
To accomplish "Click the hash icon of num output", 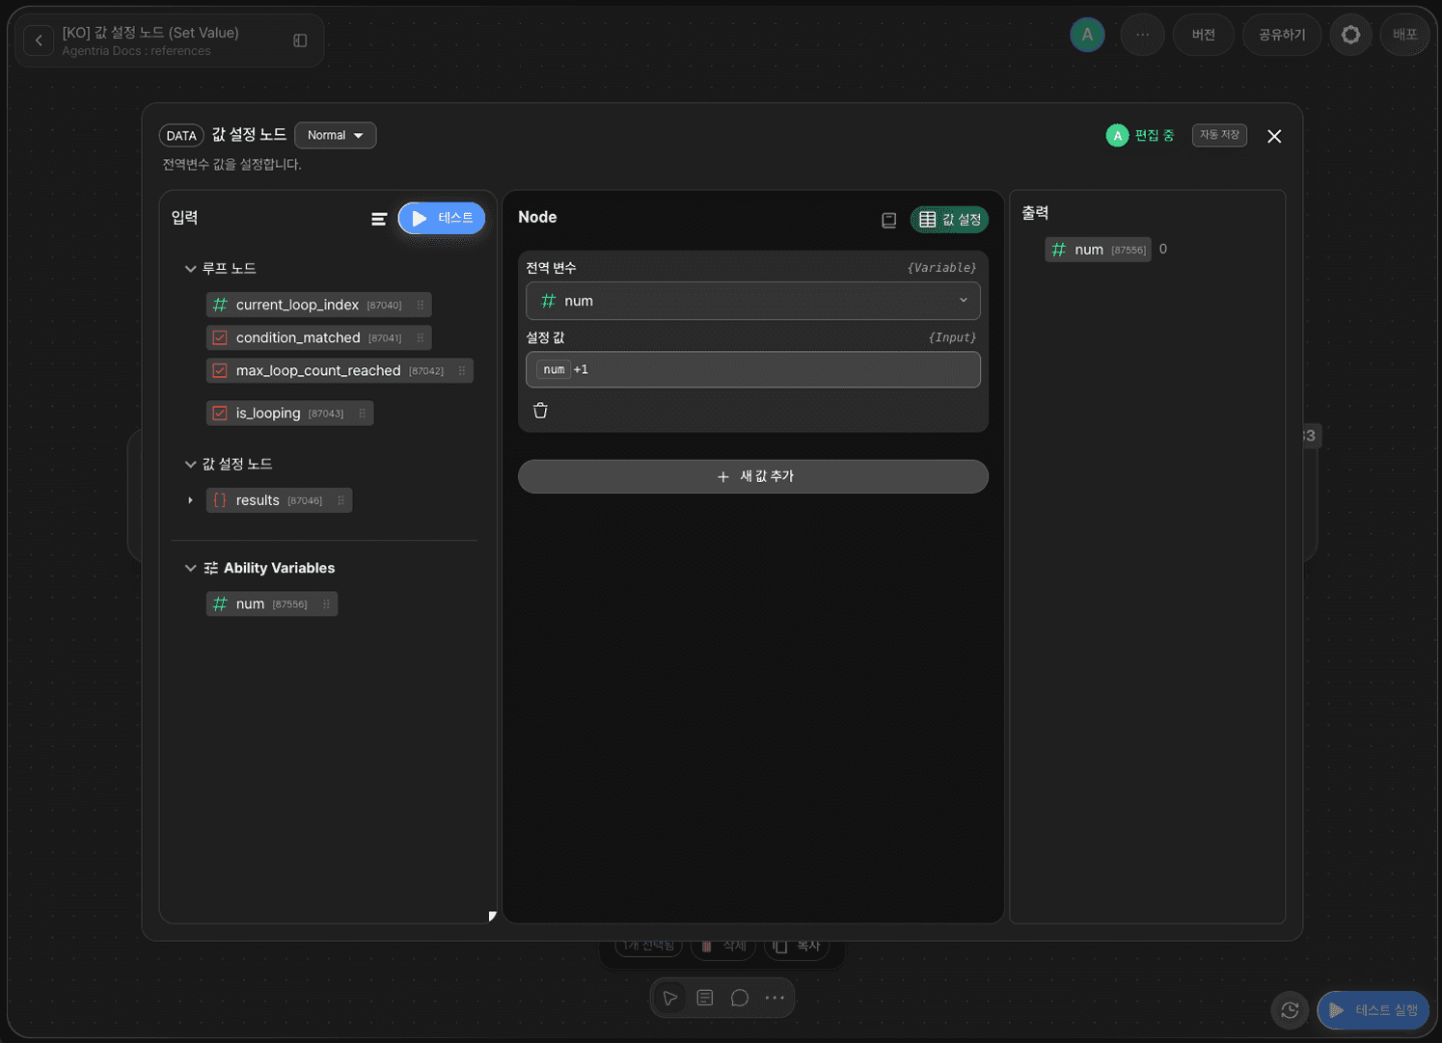I will pos(1059,250).
